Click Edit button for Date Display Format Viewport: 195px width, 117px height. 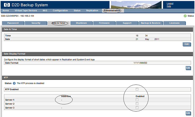pos(188,68)
